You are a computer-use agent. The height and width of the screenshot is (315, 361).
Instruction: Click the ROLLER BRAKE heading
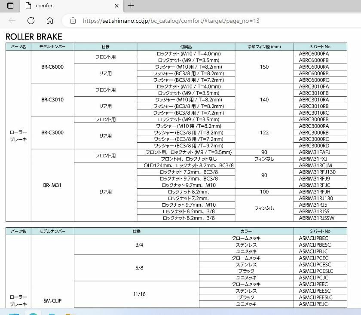click(x=34, y=37)
